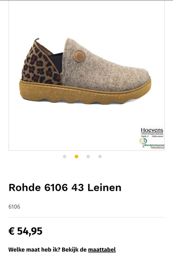Select the first carousel dot

(x=65, y=157)
